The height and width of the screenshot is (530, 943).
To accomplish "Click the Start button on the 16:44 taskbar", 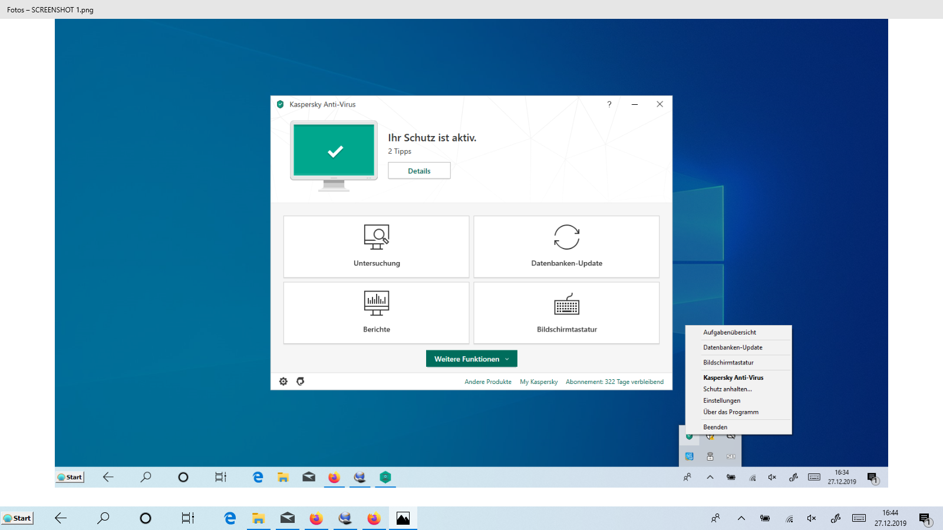I will [x=17, y=518].
